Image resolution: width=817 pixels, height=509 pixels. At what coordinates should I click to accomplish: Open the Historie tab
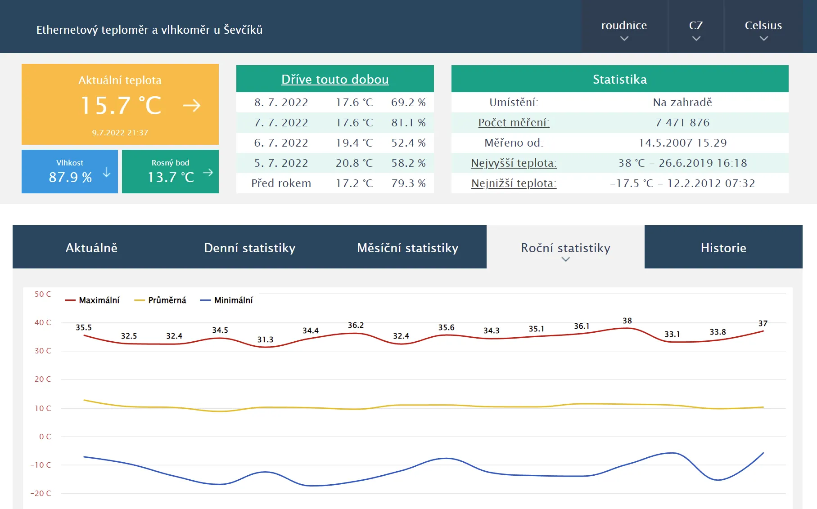pos(723,247)
